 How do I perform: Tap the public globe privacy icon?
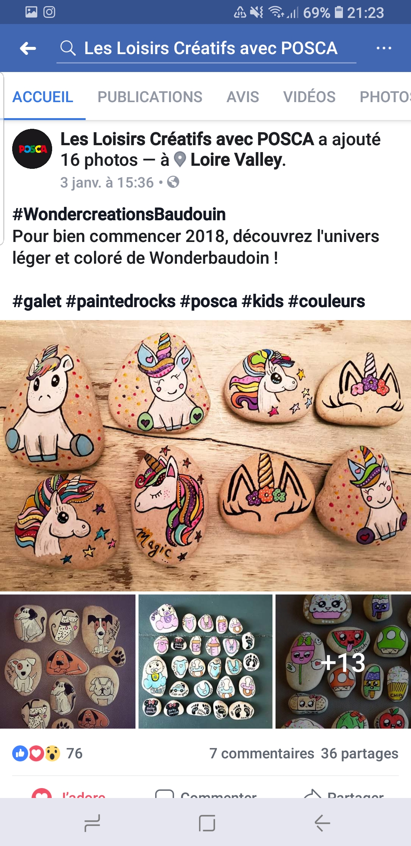coord(173,182)
